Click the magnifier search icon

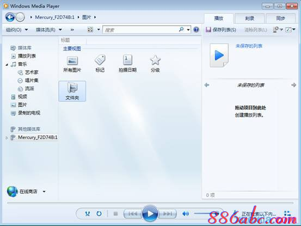tap(181, 29)
